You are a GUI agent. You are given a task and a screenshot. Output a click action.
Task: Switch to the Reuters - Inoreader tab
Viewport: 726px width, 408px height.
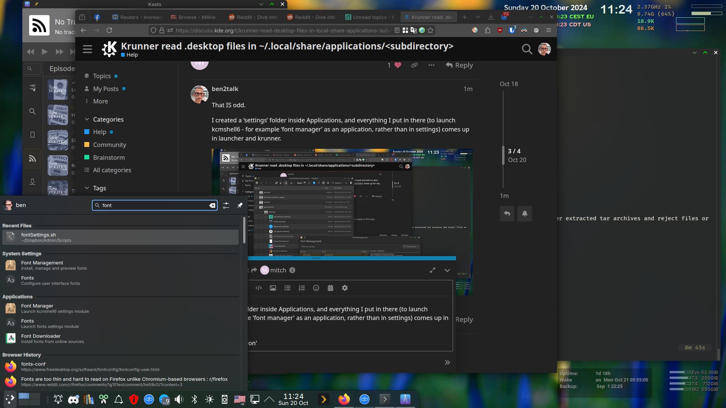[x=137, y=17]
